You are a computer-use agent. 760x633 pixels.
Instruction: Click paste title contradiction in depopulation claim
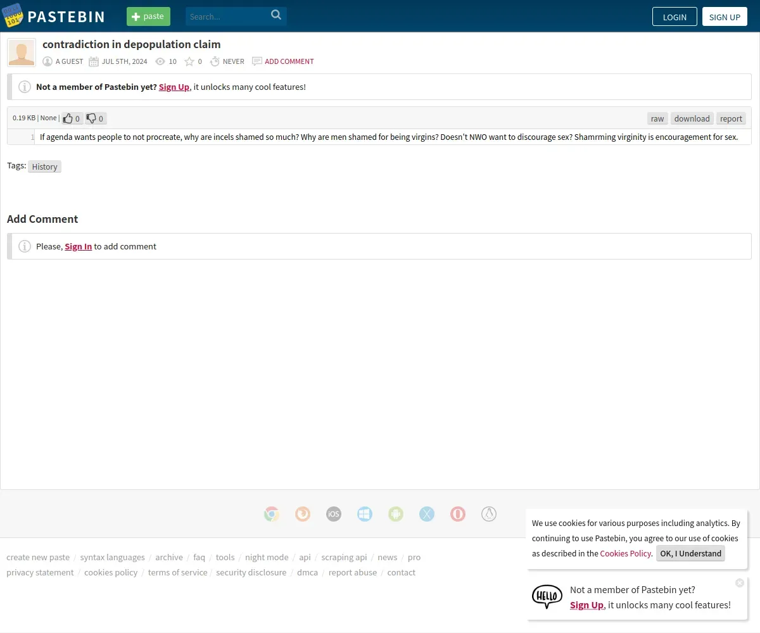point(132,44)
